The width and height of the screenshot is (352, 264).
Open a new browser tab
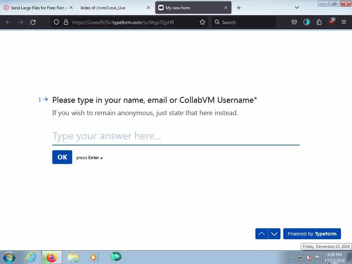(x=239, y=8)
